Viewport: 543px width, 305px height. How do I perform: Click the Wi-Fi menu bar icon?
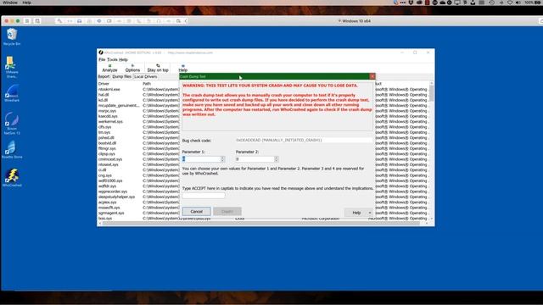coord(510,3)
